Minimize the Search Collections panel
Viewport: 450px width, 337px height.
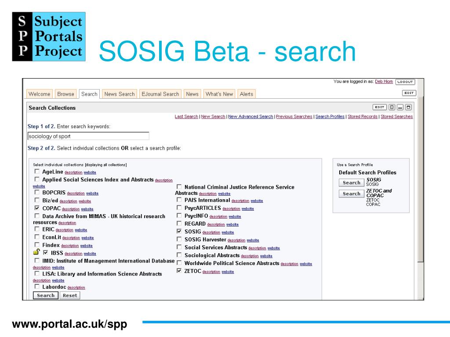click(400, 107)
